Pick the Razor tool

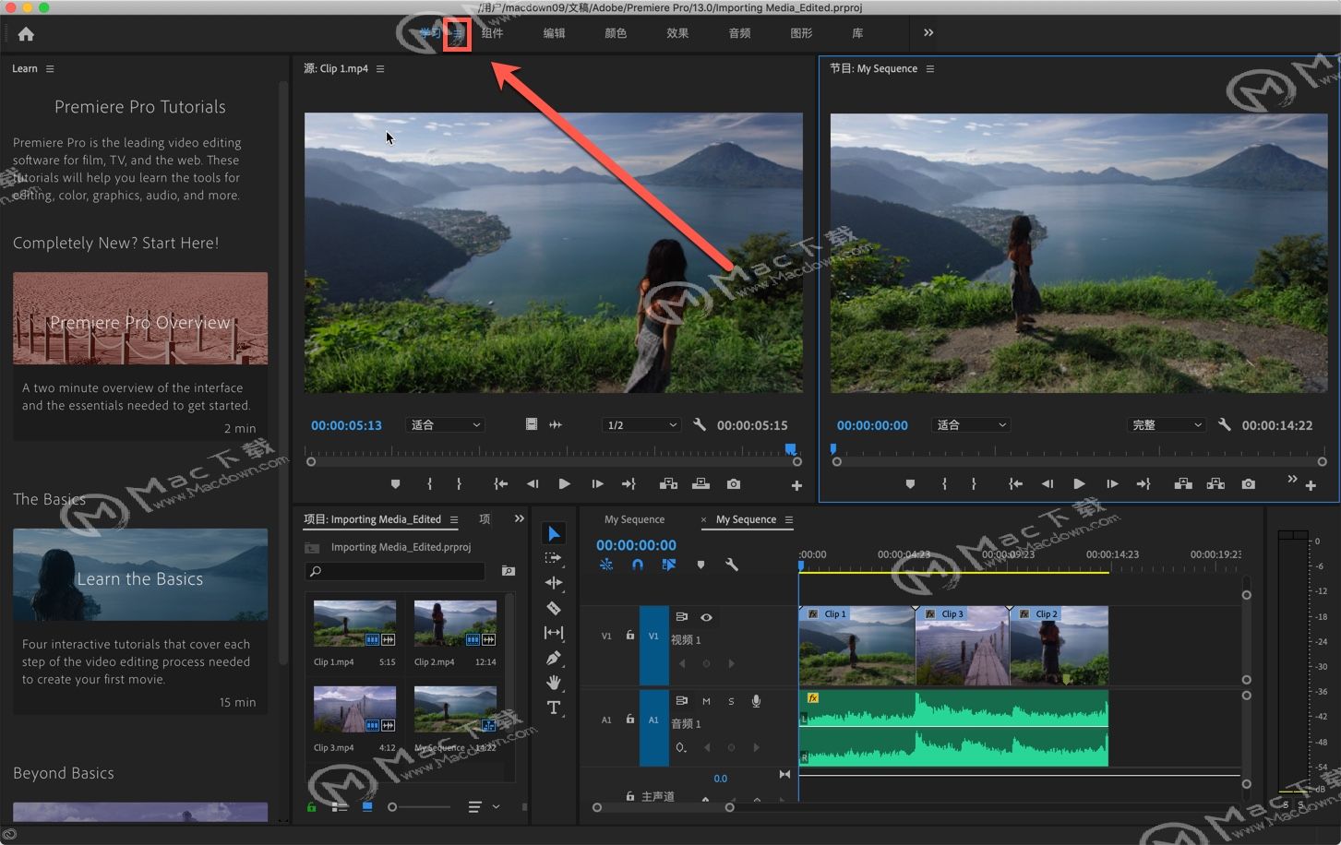(554, 608)
